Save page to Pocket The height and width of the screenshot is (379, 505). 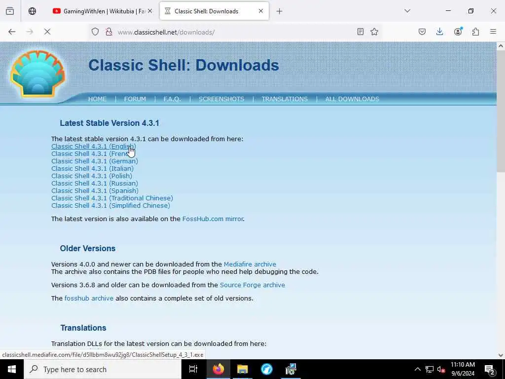(422, 32)
